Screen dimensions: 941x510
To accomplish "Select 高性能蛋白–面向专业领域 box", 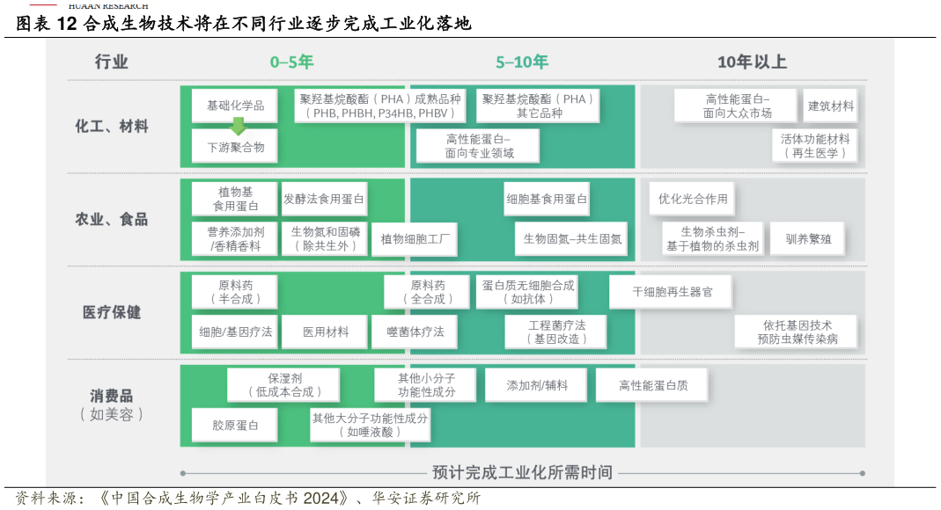I will 478,146.
